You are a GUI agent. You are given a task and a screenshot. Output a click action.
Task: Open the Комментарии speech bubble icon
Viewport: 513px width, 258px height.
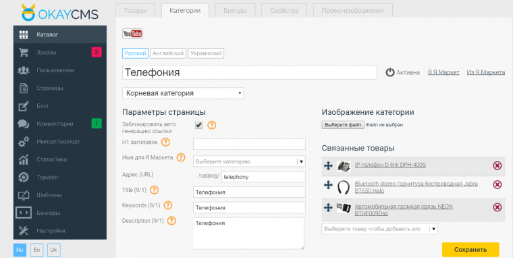pyautogui.click(x=24, y=124)
